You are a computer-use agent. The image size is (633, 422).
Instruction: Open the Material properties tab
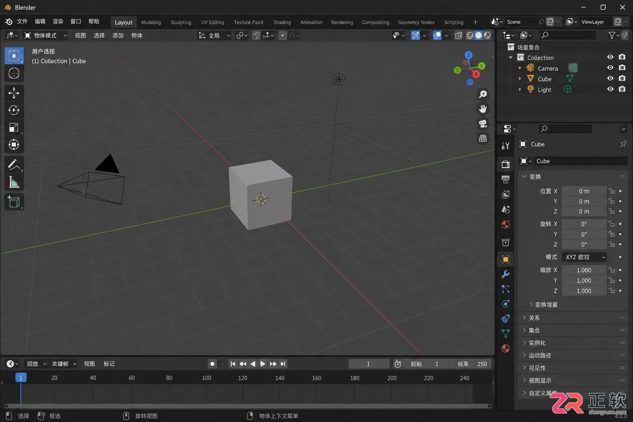point(506,349)
